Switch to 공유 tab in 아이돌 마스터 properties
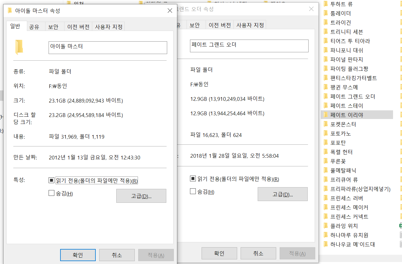The image size is (402, 264). coord(34,27)
